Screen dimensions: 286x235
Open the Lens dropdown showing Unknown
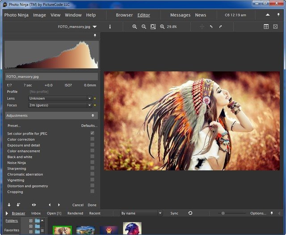click(x=89, y=98)
